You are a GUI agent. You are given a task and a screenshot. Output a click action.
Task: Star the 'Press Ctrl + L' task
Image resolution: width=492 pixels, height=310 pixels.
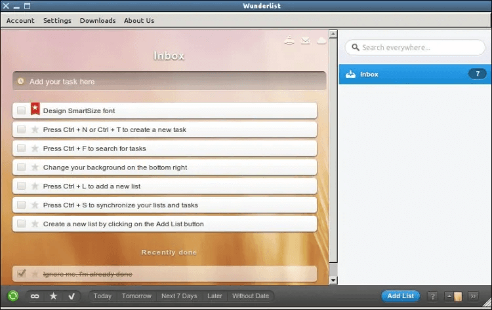click(x=35, y=186)
